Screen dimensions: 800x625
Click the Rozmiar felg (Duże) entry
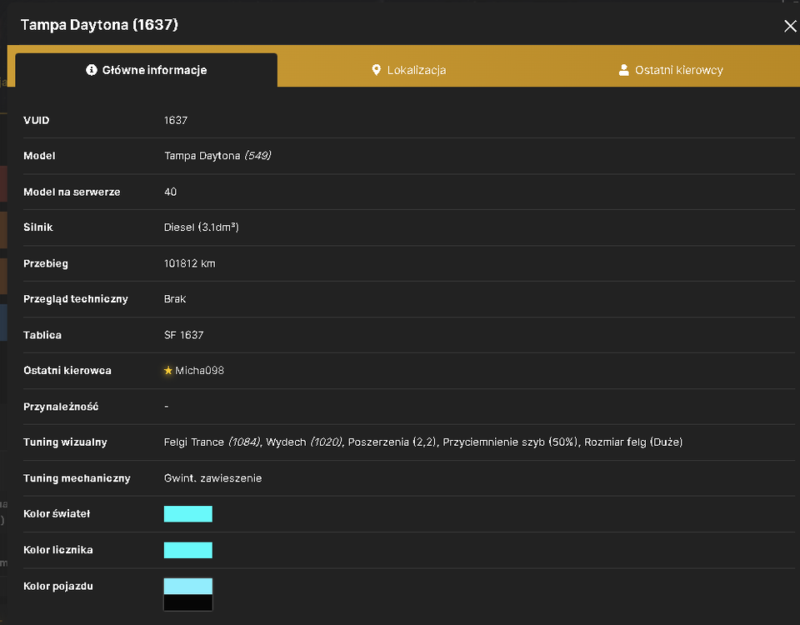tap(633, 442)
